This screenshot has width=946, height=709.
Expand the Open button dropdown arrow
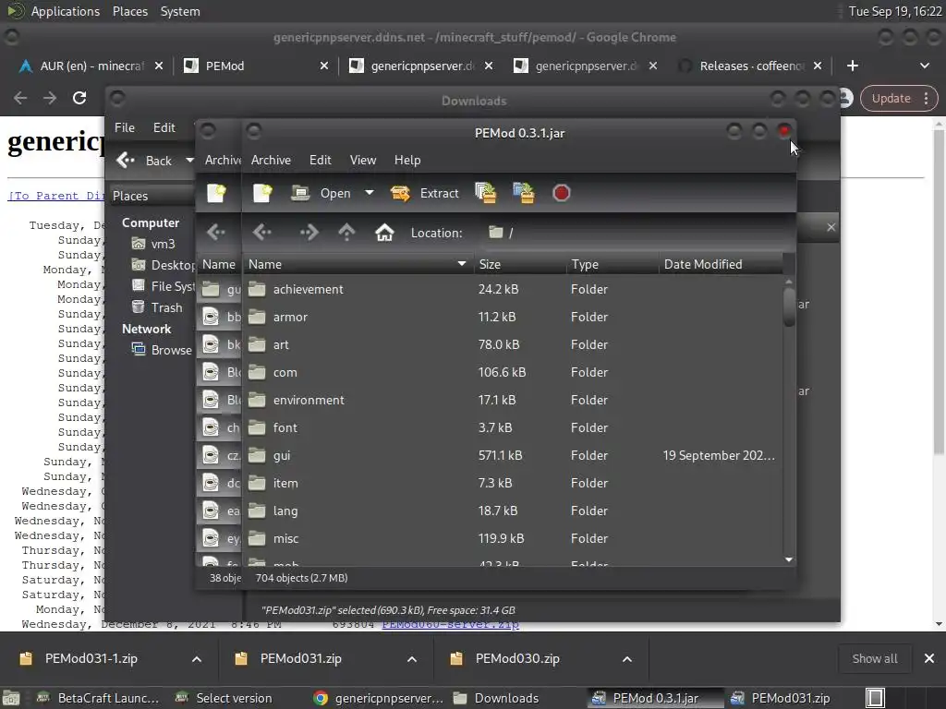click(370, 193)
